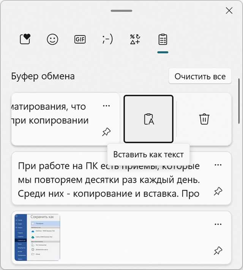Paste the 'При работе на ПК' text entry
243x270 pixels.
pos(109,179)
